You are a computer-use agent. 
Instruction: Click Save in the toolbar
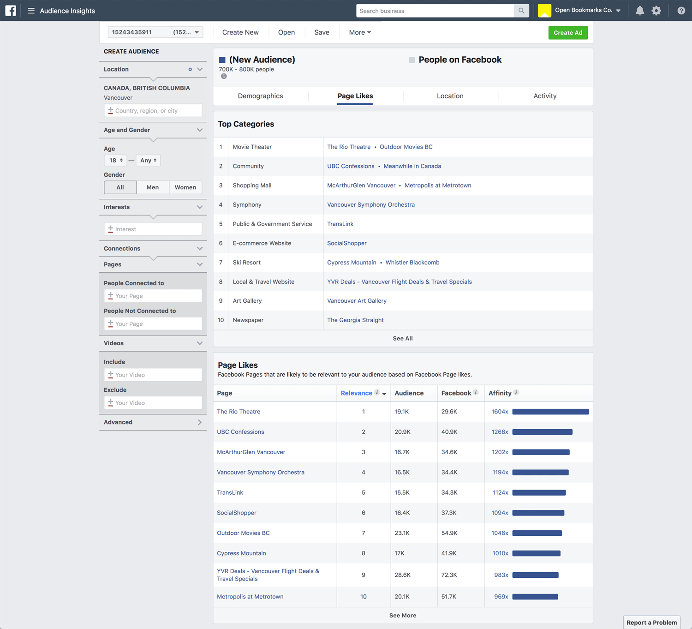pyautogui.click(x=322, y=32)
